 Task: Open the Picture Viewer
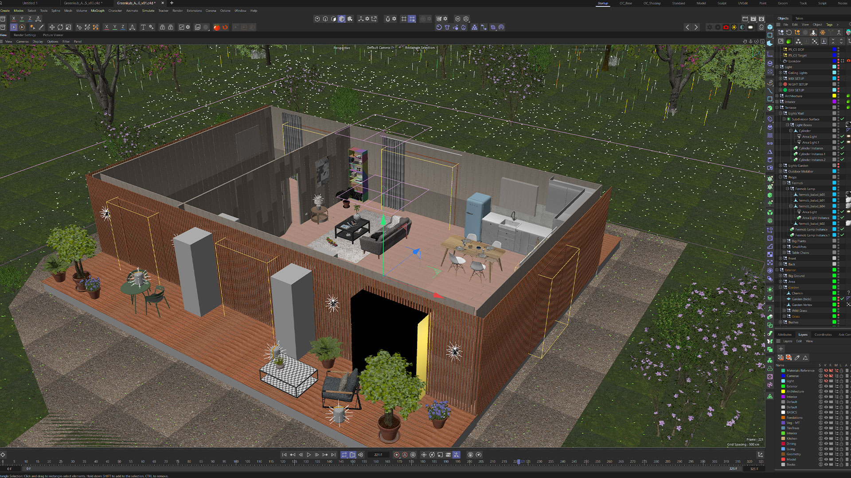[53, 35]
